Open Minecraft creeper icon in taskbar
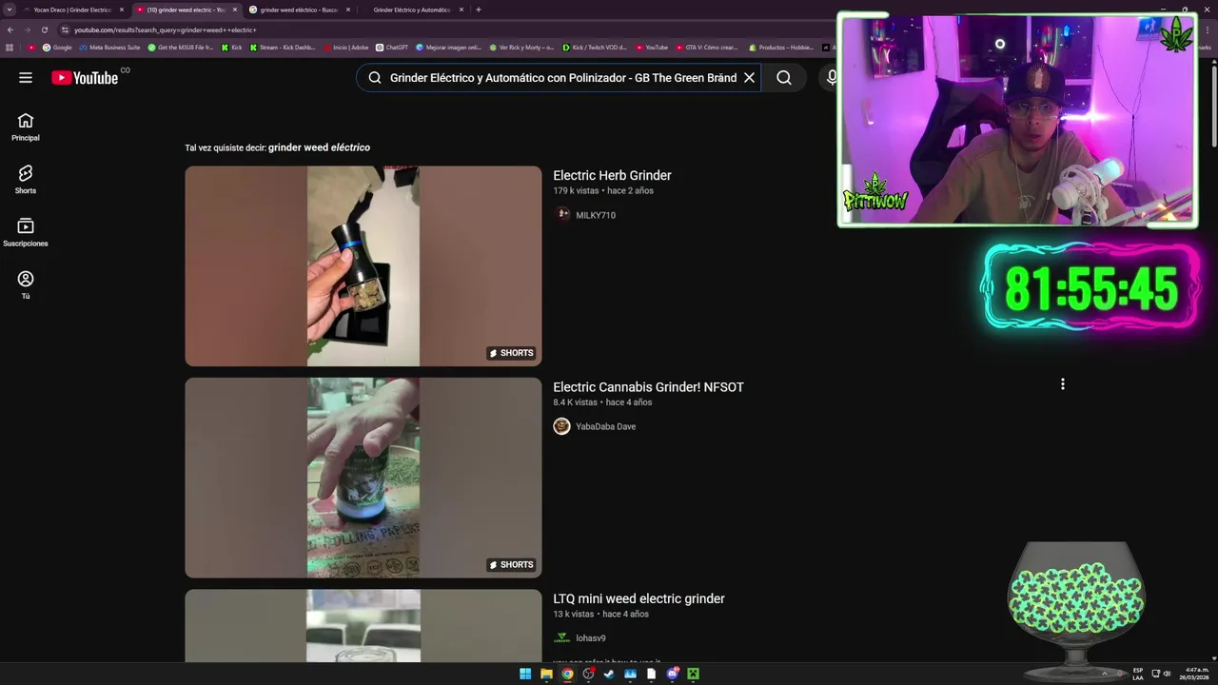Screen dimensions: 1218x685 [693, 674]
